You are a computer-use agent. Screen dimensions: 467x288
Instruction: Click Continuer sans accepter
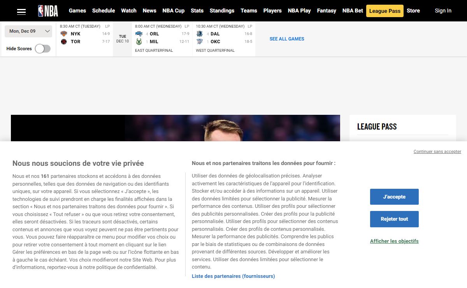tap(437, 151)
